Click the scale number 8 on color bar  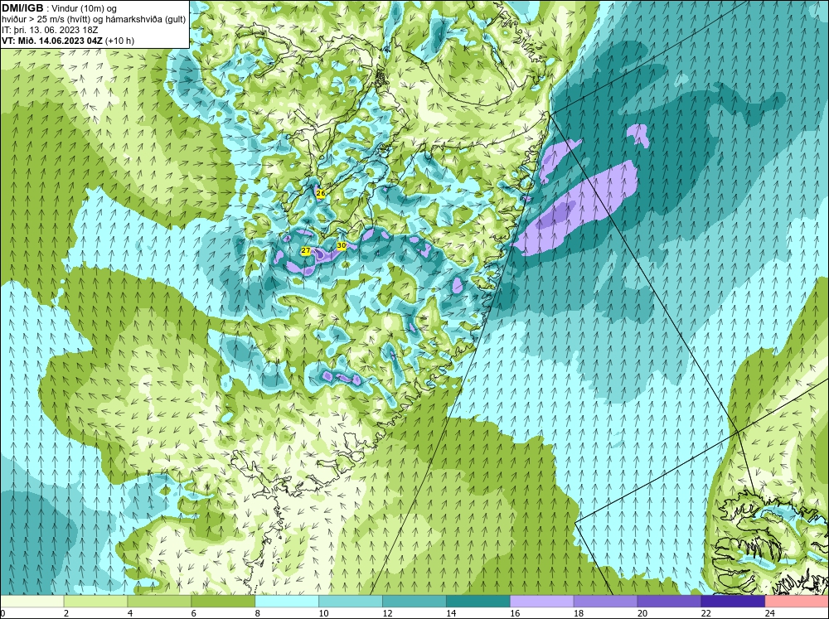[258, 613]
